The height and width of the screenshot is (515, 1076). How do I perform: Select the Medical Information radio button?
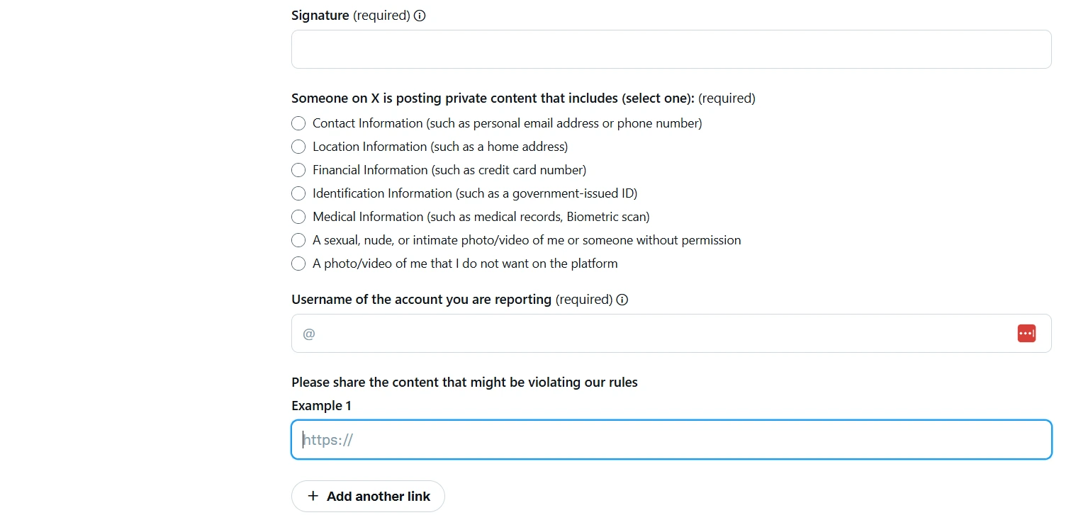[x=298, y=217]
